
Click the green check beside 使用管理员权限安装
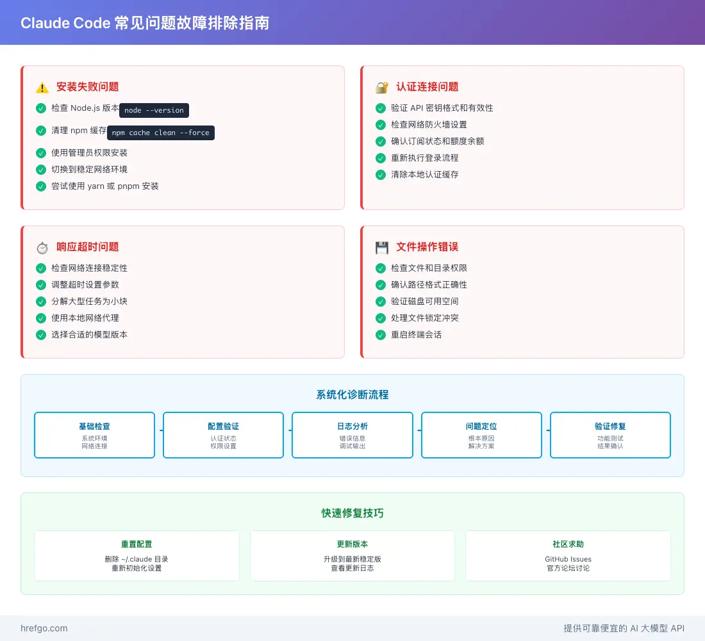(41, 153)
